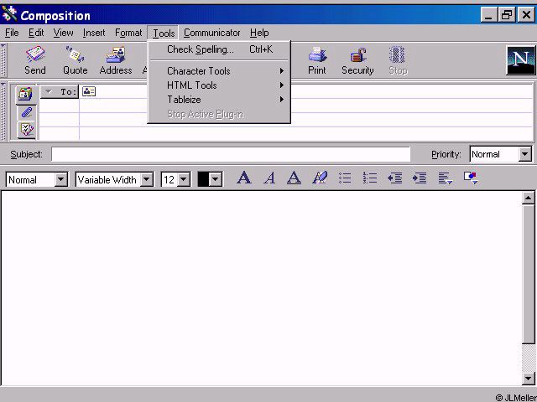
Task: Click the remove all styles icon
Action: coord(320,178)
